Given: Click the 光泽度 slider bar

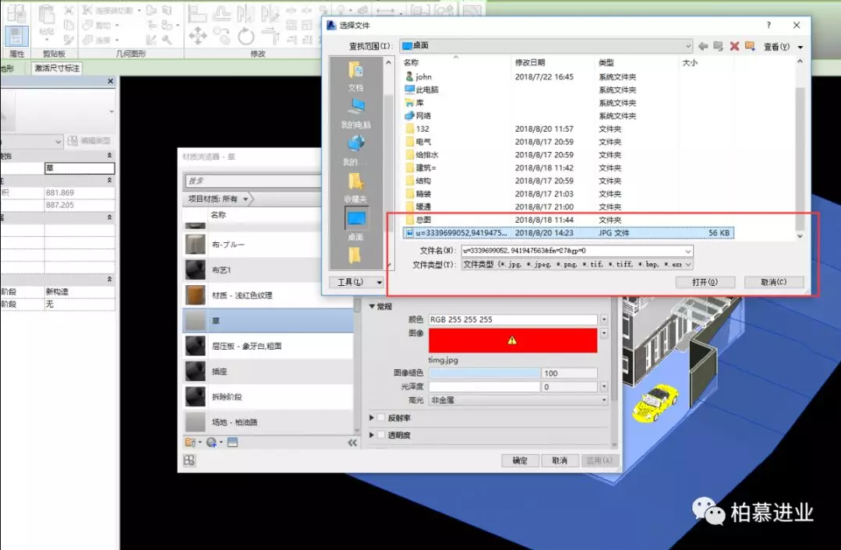Looking at the screenshot, I should click(484, 386).
